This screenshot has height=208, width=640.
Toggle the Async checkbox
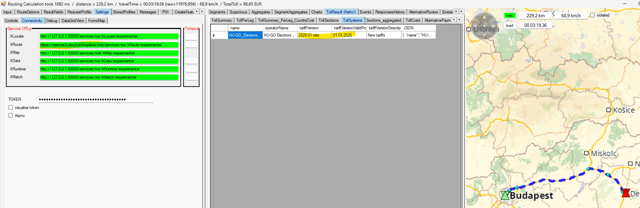[11, 116]
